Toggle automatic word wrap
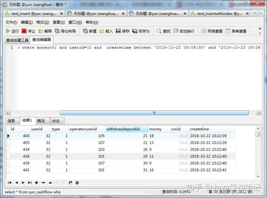The height and width of the screenshot is (198, 267). click(x=184, y=31)
